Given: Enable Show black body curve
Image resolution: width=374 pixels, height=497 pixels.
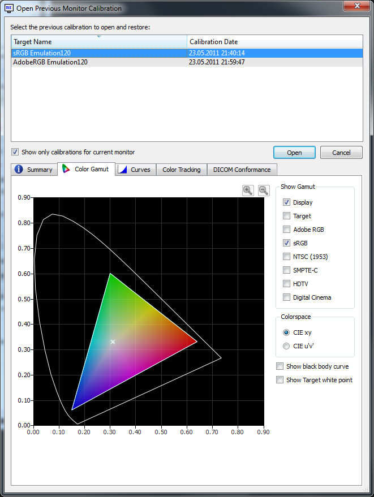Looking at the screenshot, I should [280, 366].
